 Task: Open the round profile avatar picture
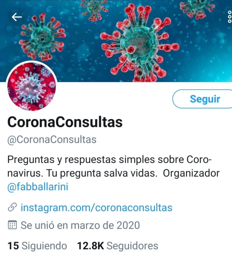32,86
